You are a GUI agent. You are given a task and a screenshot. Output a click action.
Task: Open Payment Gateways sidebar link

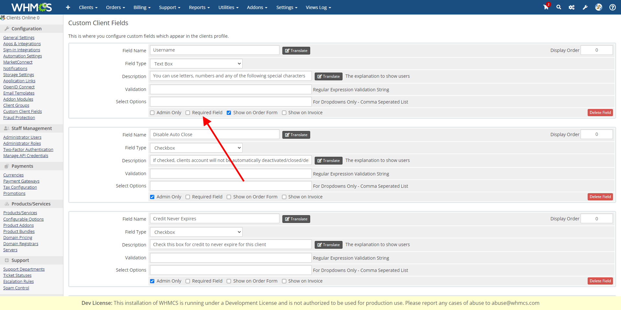21,181
